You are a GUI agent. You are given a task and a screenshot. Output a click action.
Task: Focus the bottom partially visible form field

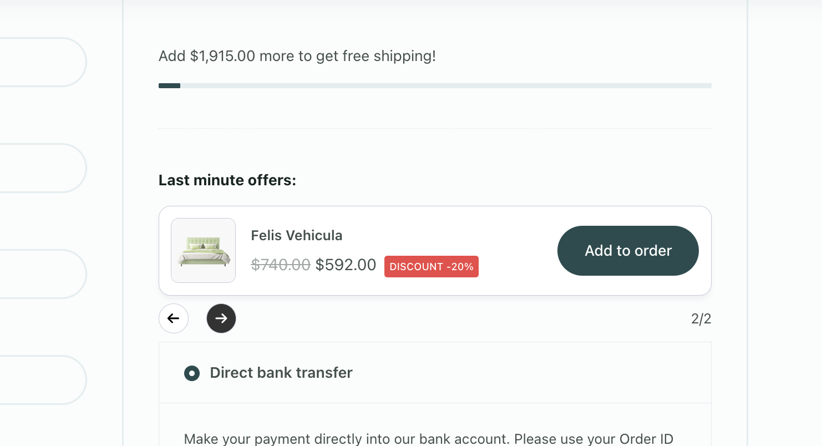[x=39, y=380]
